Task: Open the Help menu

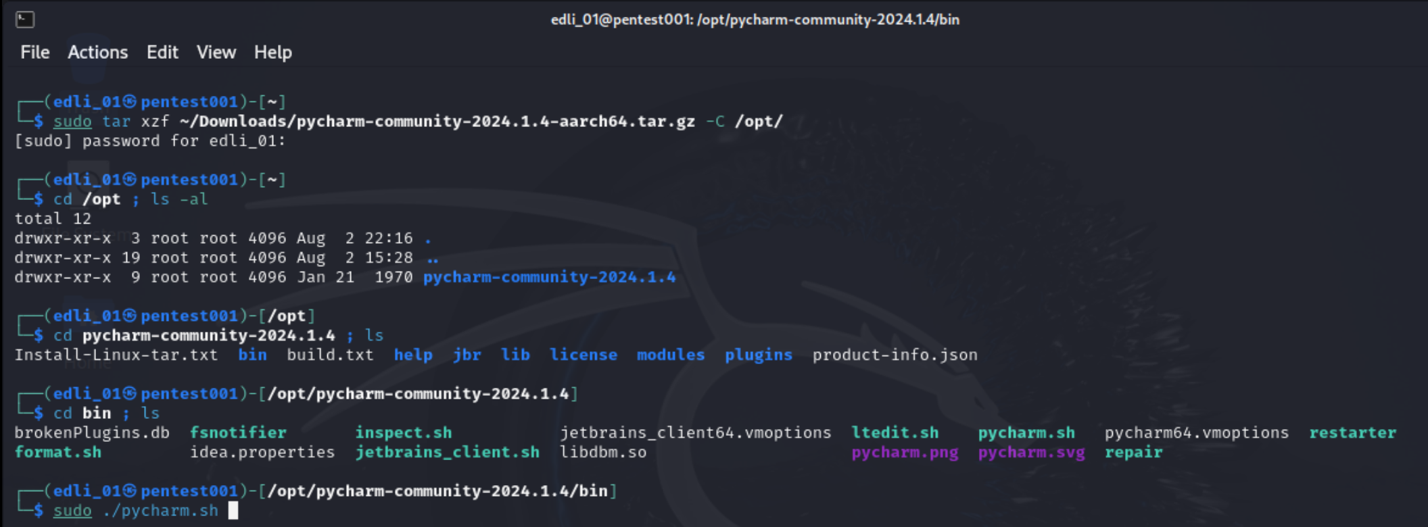Action: [273, 53]
